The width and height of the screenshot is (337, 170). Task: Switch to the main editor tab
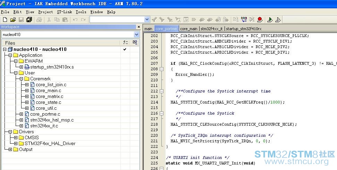click(x=148, y=29)
